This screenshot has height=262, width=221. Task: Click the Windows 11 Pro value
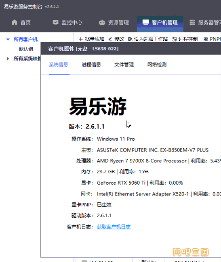pos(116,139)
